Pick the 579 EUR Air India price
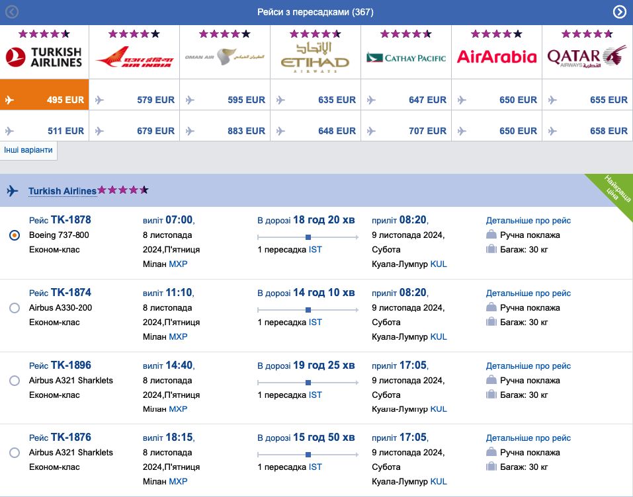The width and height of the screenshot is (633, 497). point(134,100)
